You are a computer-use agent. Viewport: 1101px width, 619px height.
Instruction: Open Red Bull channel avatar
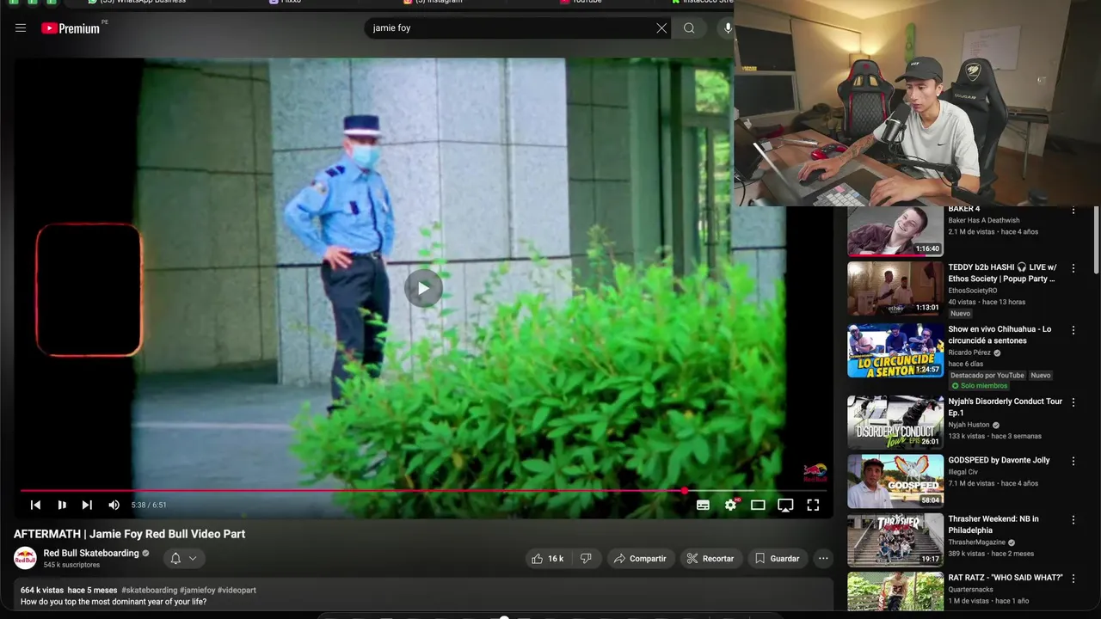tap(25, 558)
